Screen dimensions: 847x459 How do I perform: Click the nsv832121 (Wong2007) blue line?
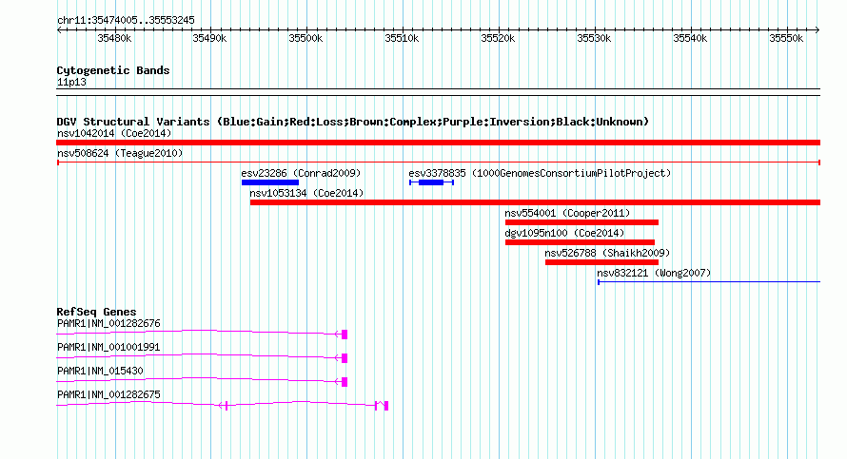click(709, 282)
